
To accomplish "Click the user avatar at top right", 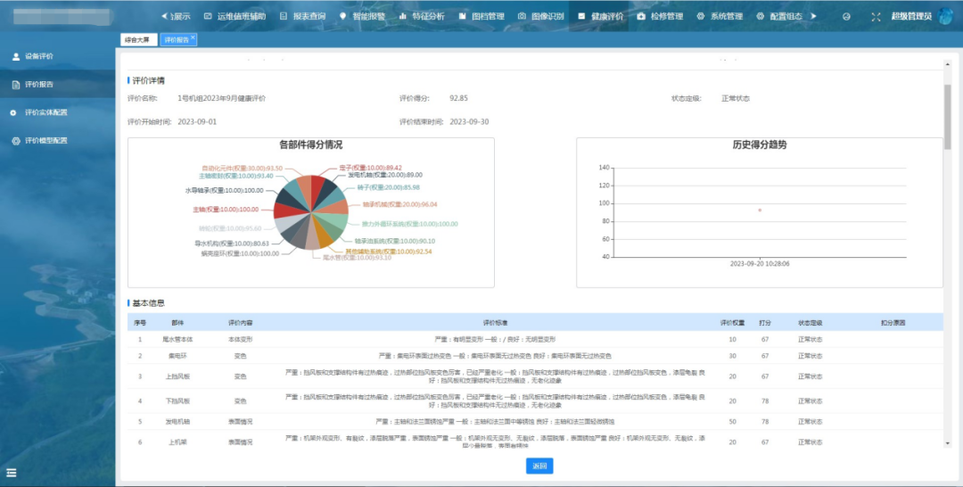I will pos(945,16).
